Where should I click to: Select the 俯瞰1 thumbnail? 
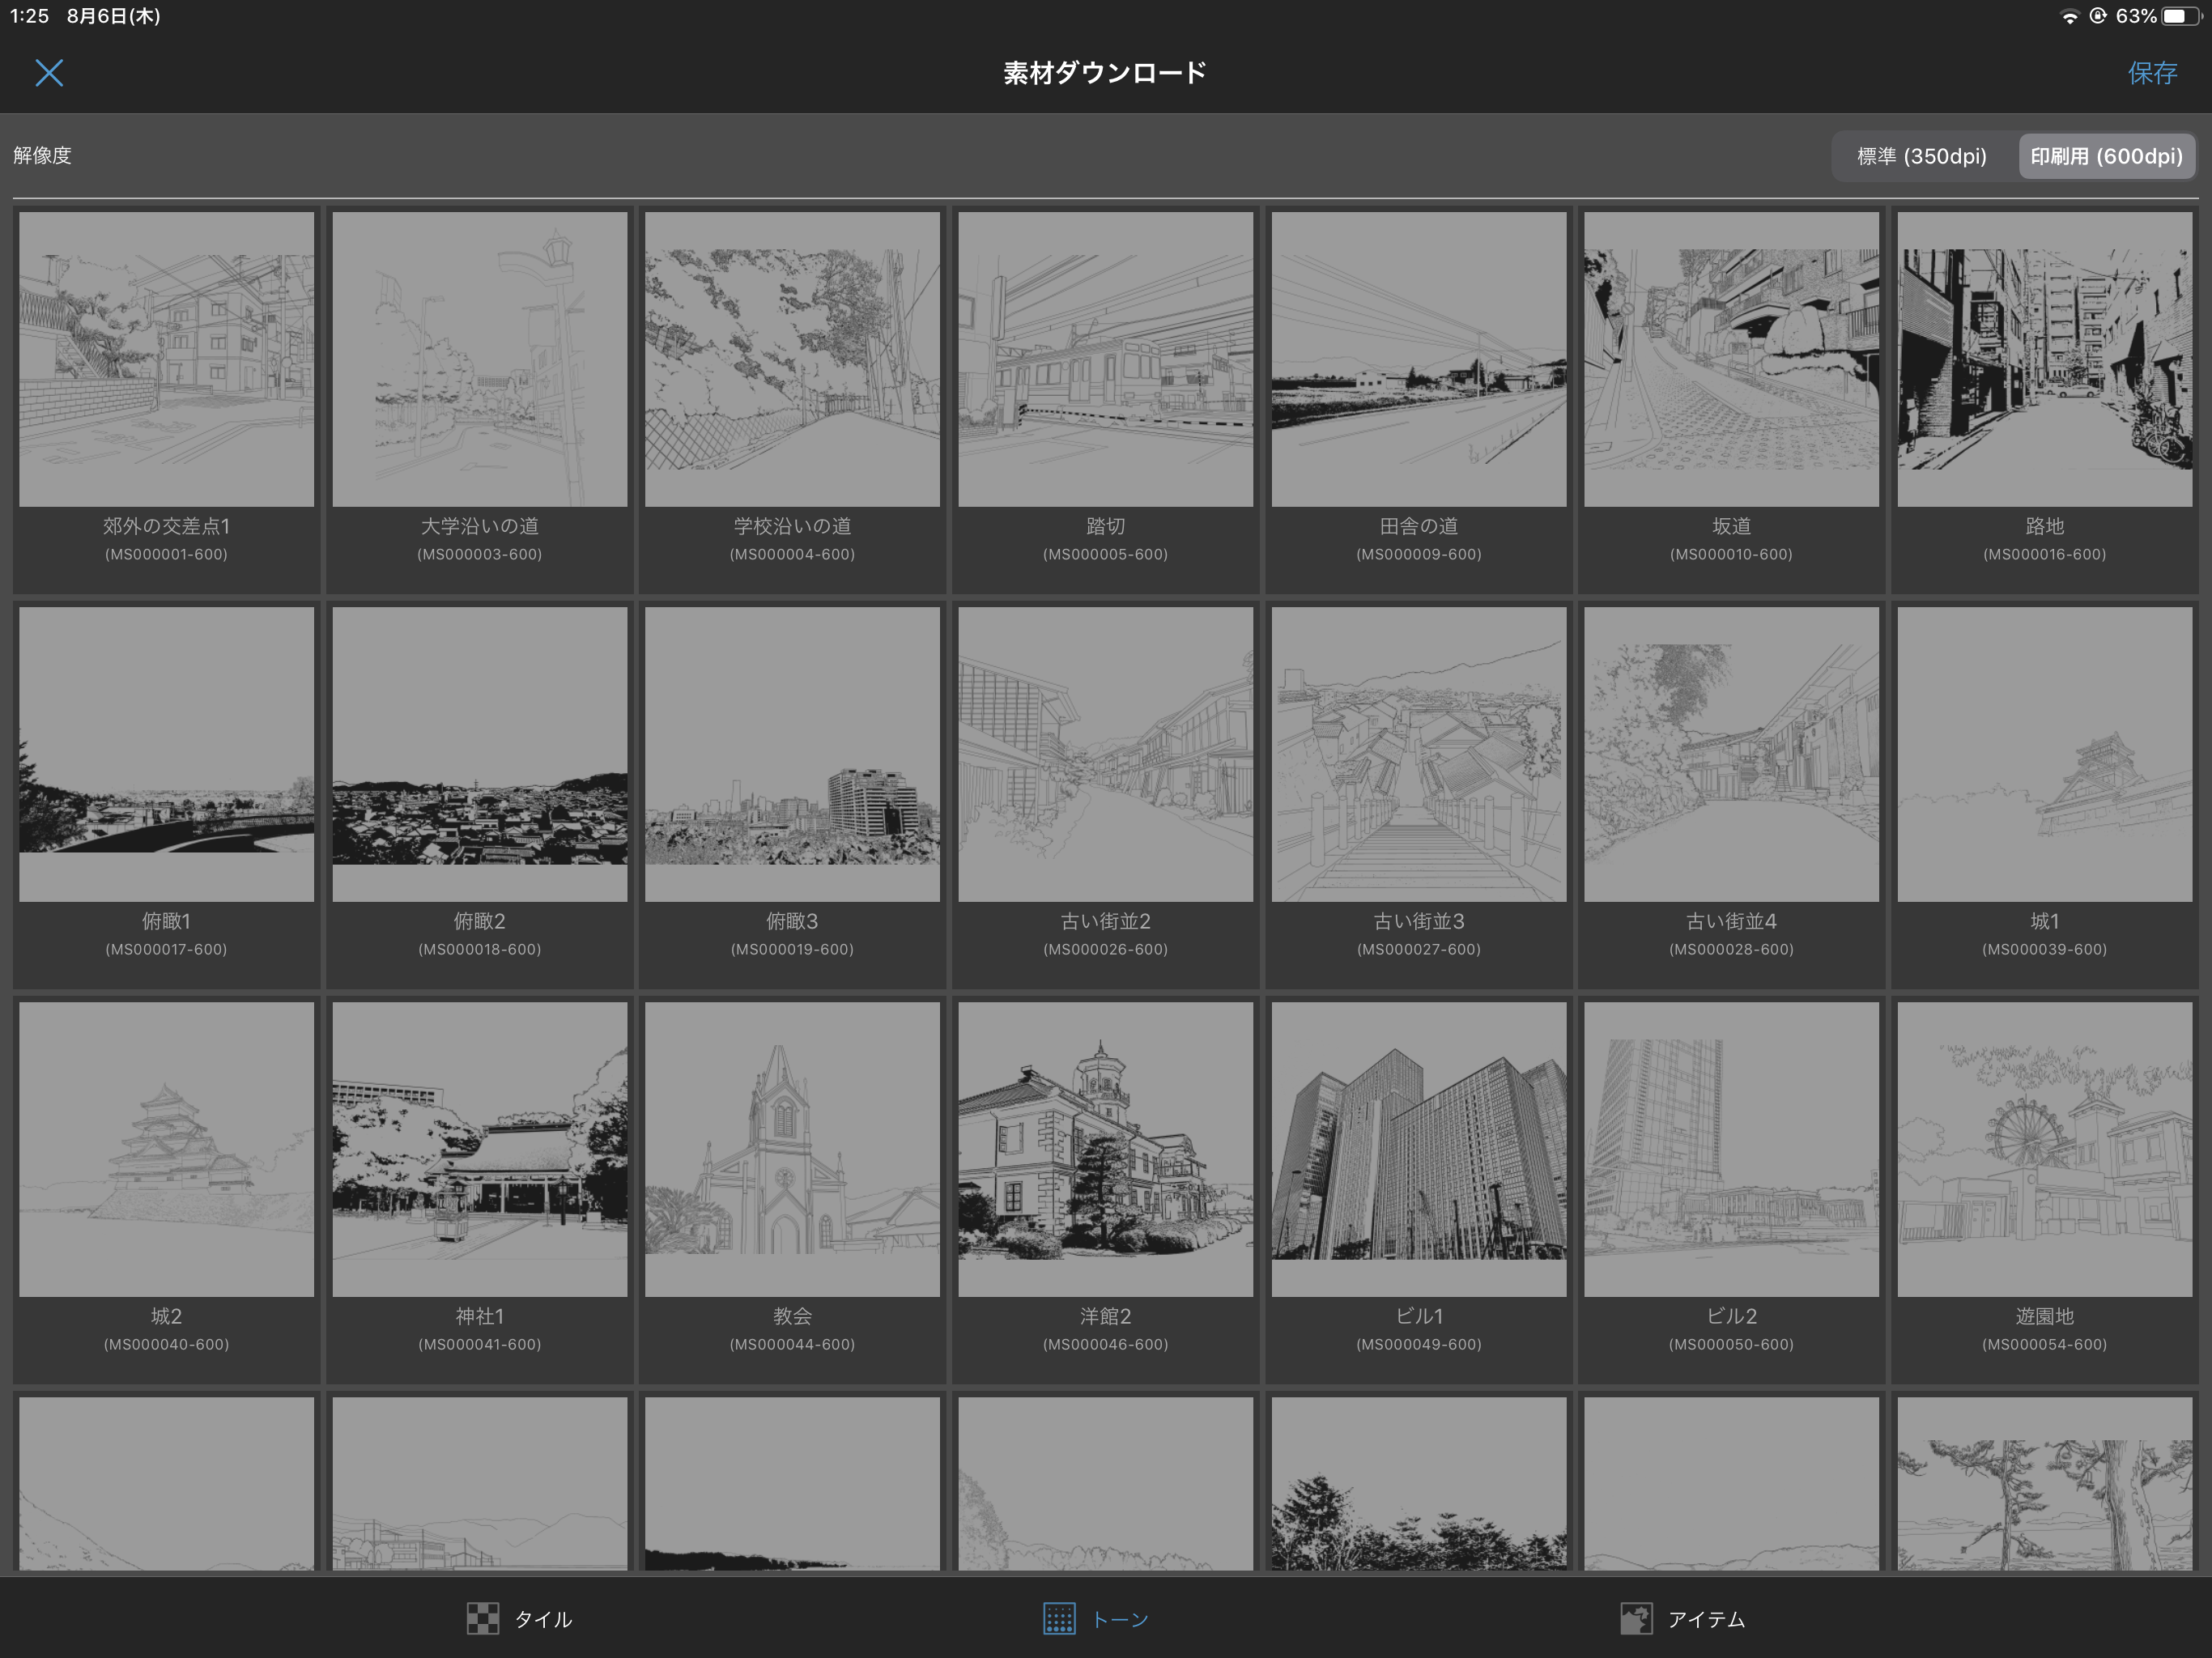[166, 754]
